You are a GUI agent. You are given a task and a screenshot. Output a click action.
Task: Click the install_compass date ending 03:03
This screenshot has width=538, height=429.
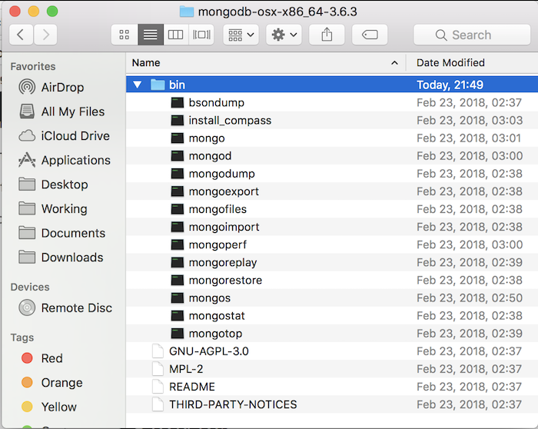pyautogui.click(x=470, y=121)
